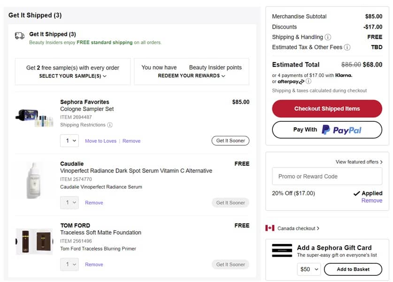The width and height of the screenshot is (393, 282).
Task: Click the Sephora gift card image
Action: pos(282,251)
